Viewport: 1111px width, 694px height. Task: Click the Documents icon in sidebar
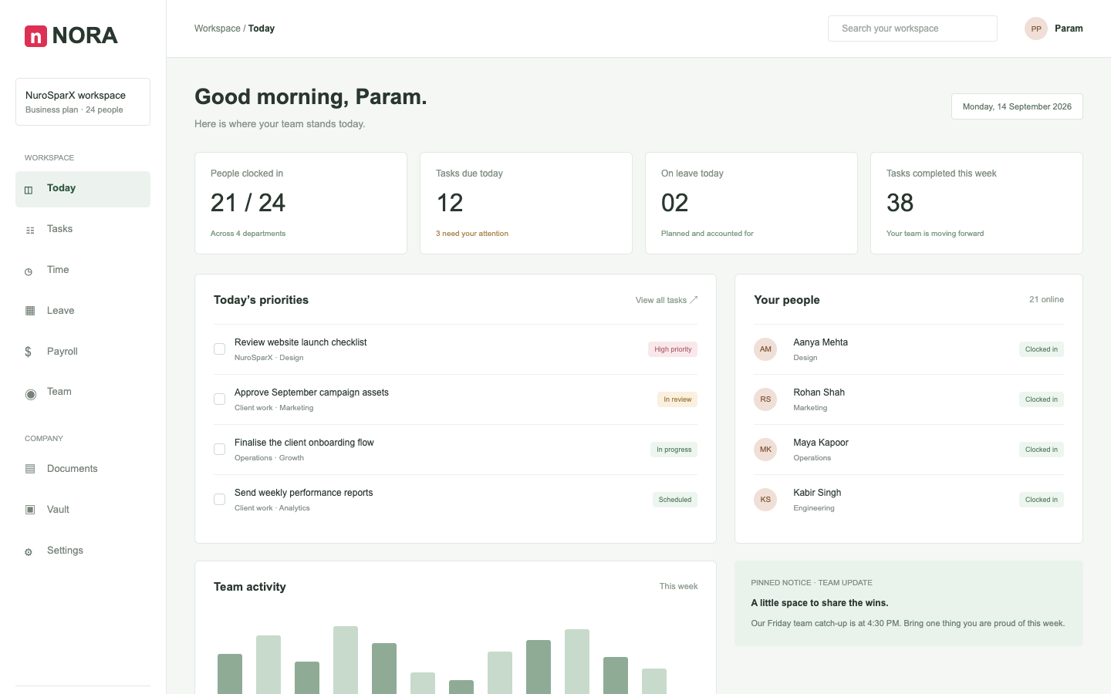point(30,469)
